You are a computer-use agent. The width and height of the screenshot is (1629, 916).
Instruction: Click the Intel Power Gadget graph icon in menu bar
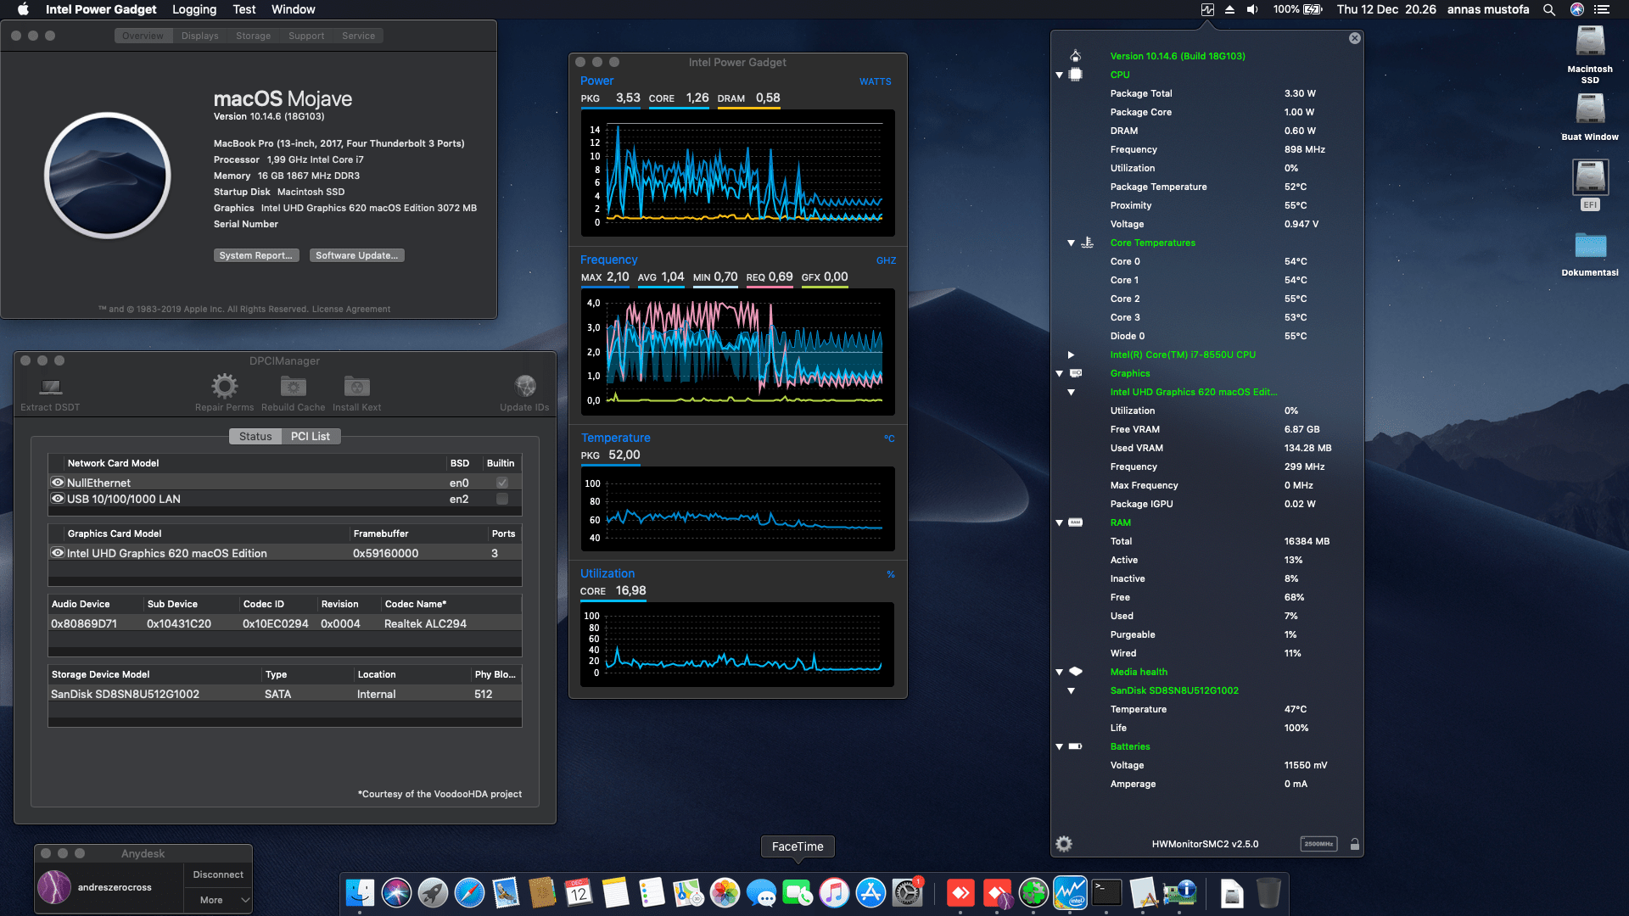coord(1207,9)
